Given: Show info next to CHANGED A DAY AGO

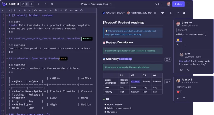Looking at the screenshot, I should 155,13.
